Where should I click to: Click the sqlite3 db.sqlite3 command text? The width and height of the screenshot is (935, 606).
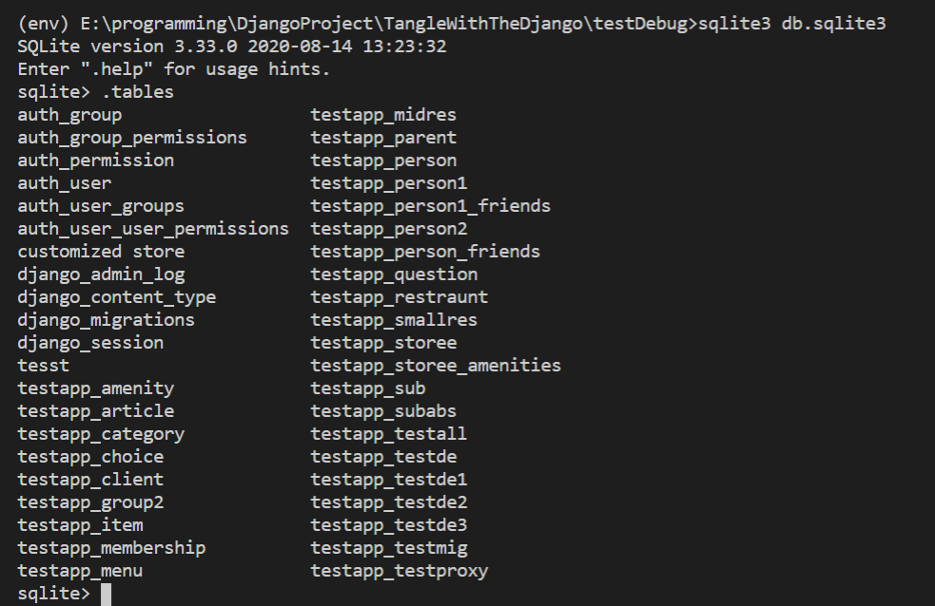pyautogui.click(x=792, y=24)
